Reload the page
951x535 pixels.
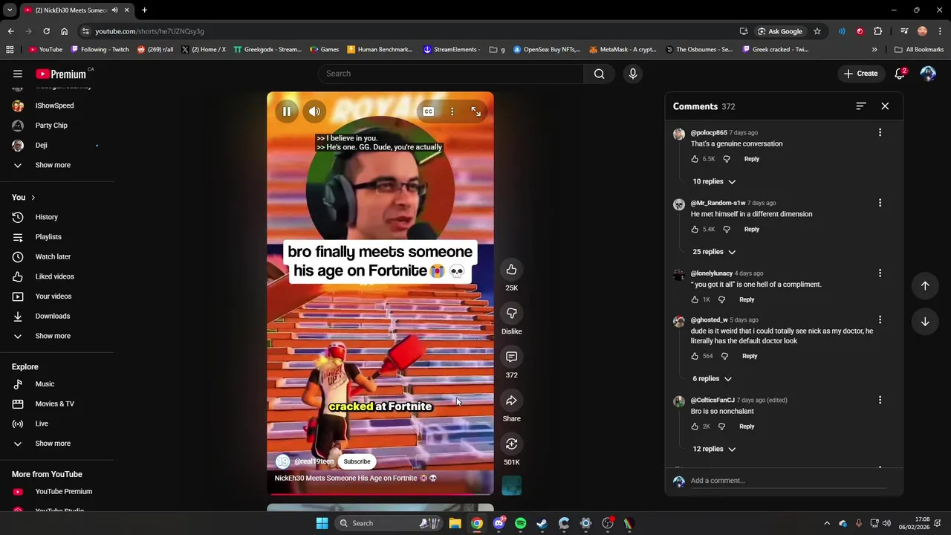pyautogui.click(x=46, y=31)
